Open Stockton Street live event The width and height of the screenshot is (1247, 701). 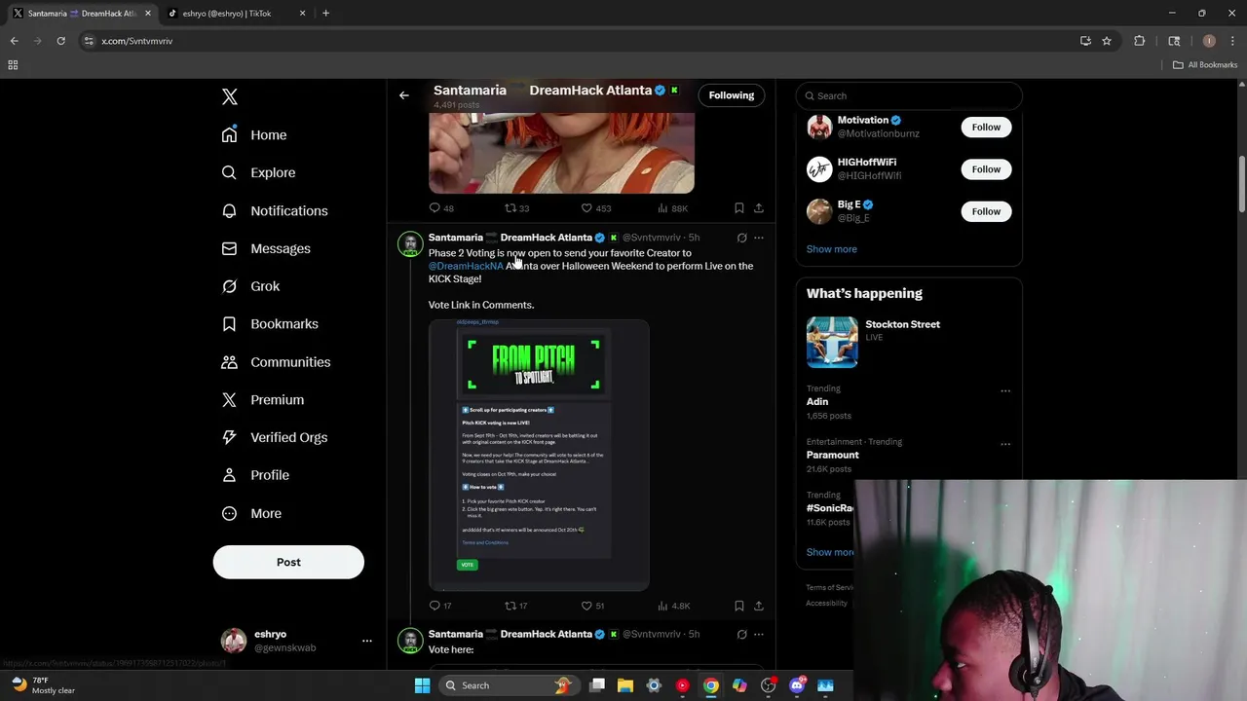tap(909, 342)
